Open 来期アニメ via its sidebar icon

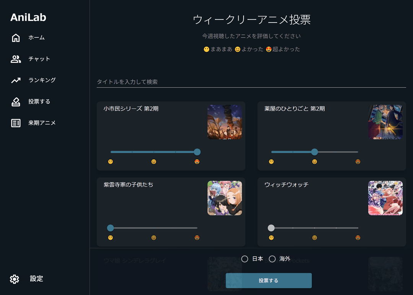coord(15,123)
